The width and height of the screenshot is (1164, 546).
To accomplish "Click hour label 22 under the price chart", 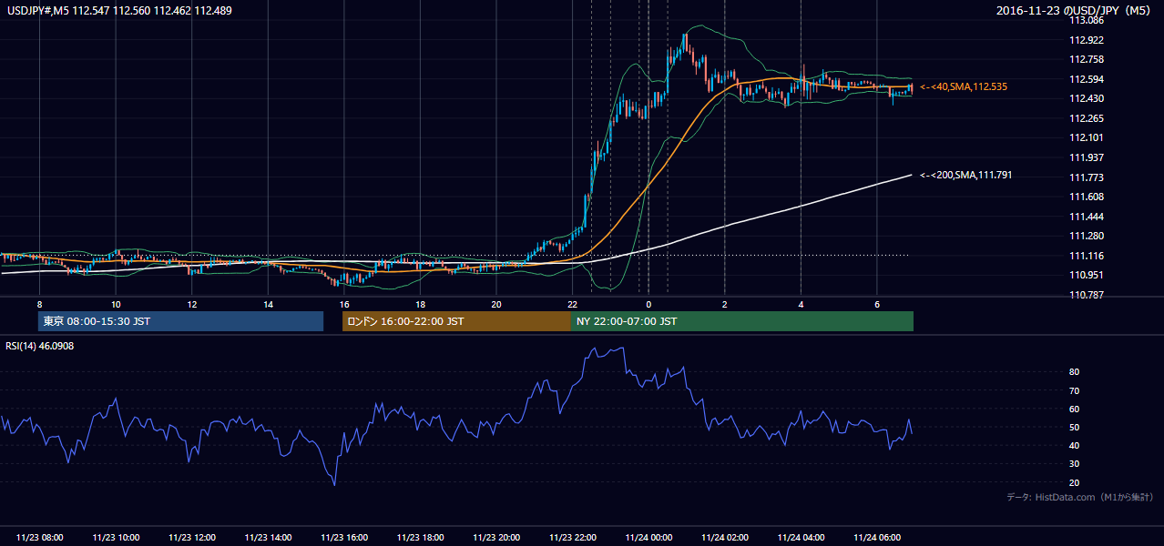I will [x=572, y=304].
